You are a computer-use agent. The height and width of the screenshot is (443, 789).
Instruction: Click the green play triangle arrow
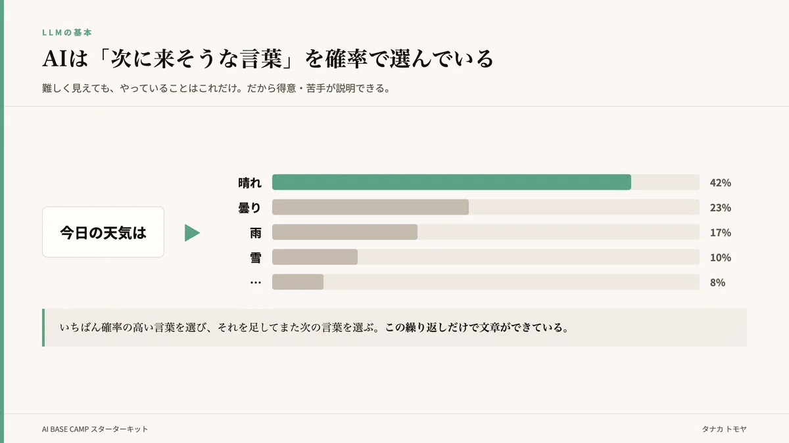[192, 233]
